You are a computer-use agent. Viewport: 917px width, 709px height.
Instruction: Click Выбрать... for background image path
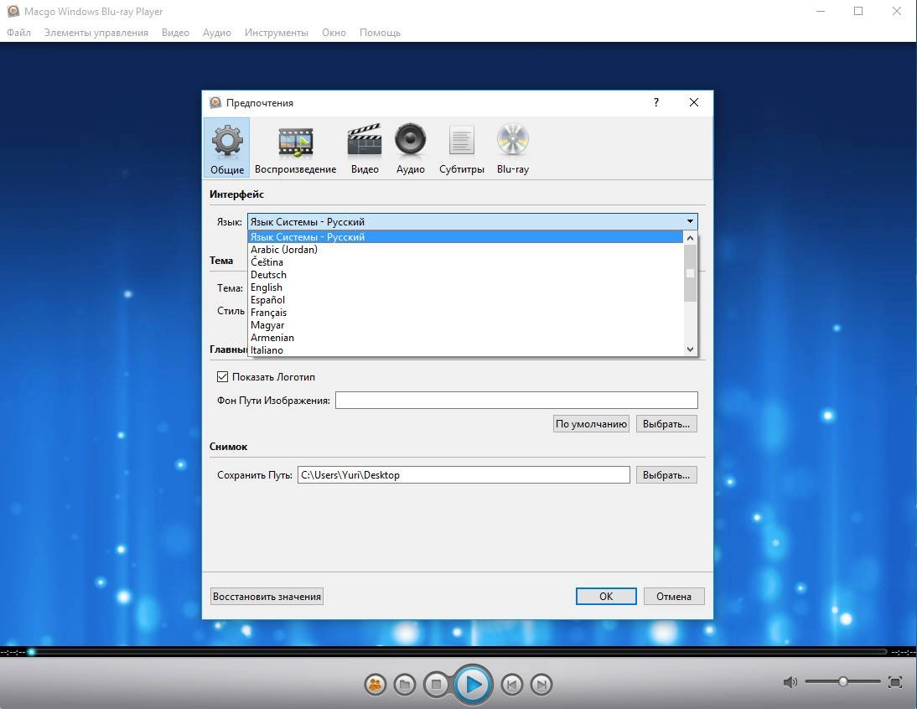(x=666, y=424)
